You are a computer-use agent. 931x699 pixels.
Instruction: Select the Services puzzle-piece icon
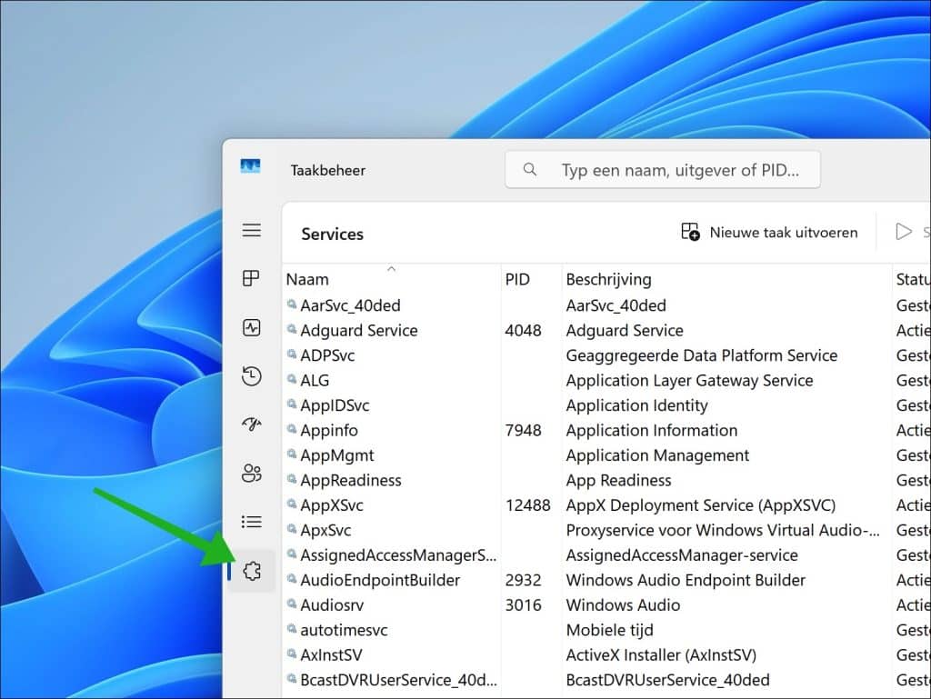[x=252, y=571]
